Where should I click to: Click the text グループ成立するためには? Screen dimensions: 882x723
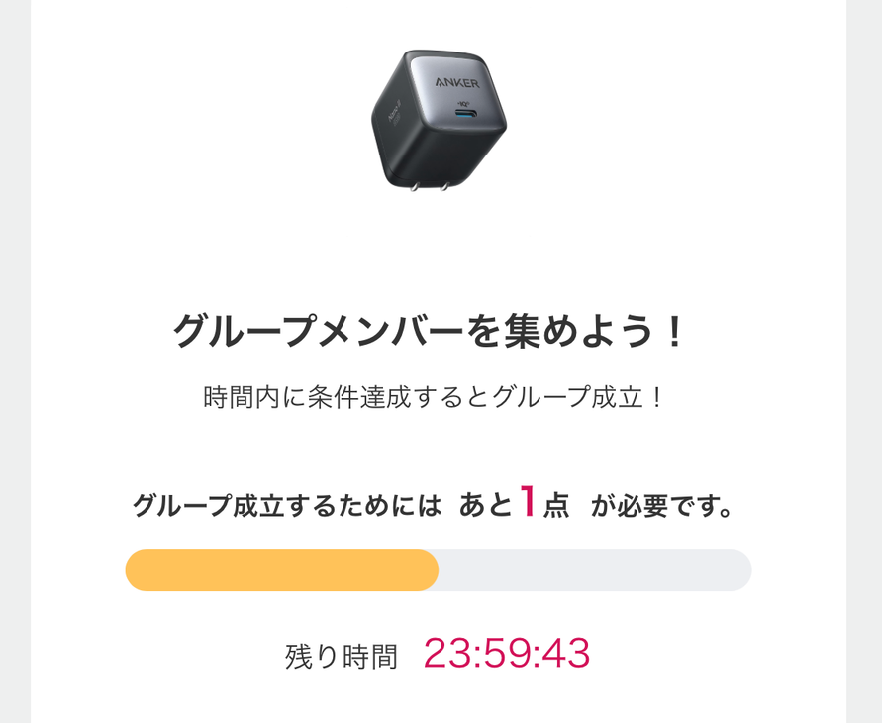(x=287, y=507)
